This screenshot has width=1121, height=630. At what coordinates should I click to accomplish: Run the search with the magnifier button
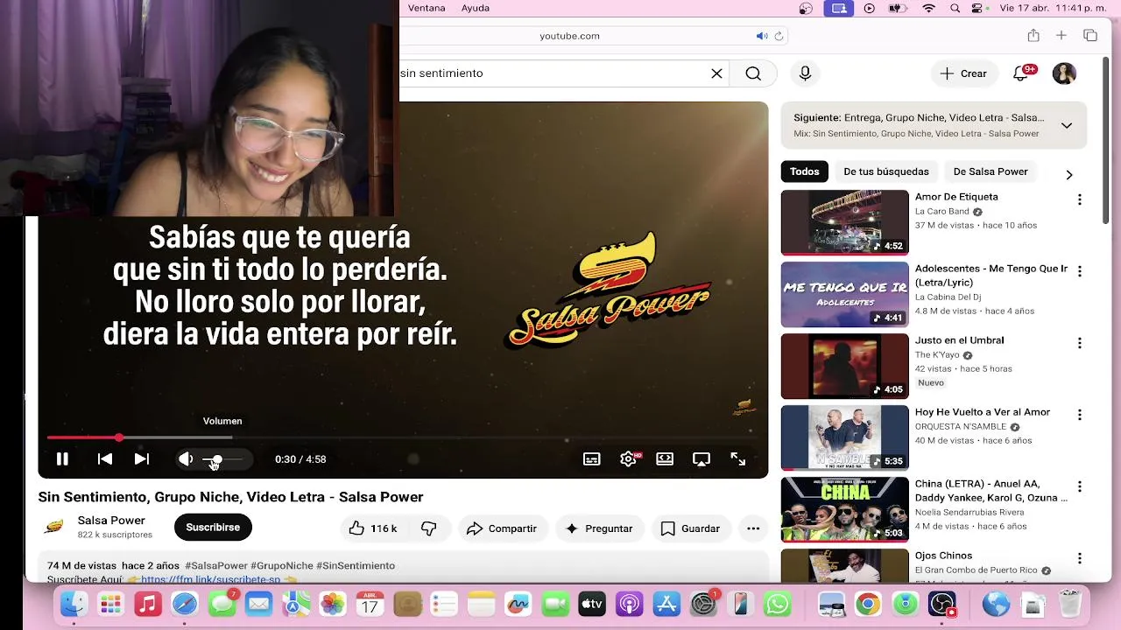pos(753,73)
